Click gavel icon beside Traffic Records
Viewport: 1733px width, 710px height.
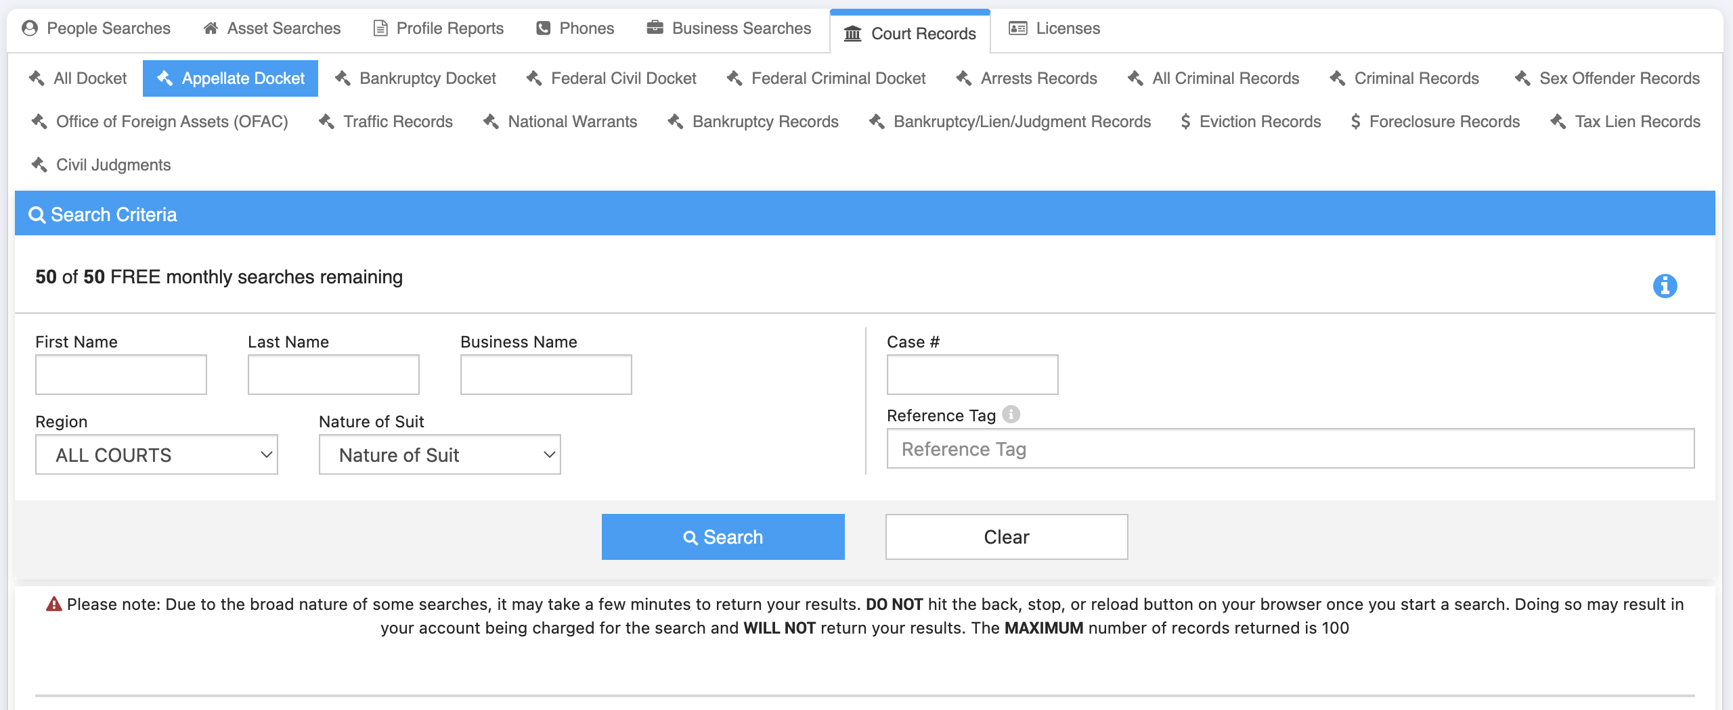tap(326, 122)
